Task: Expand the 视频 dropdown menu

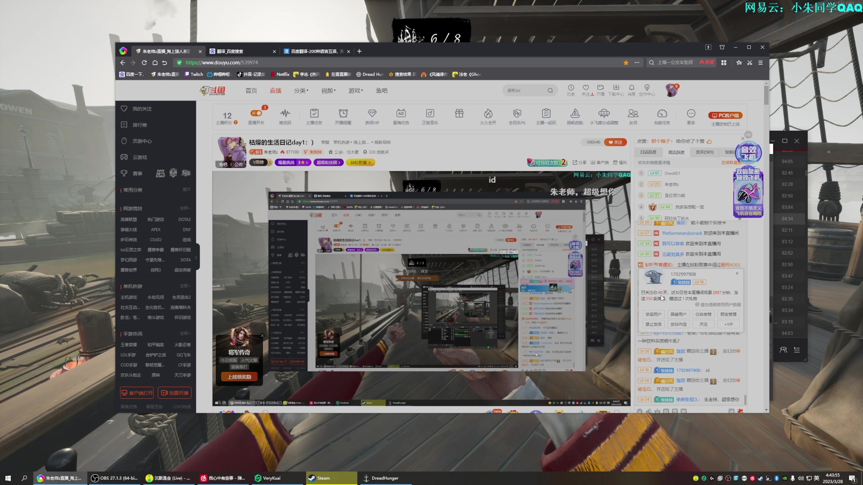Action: tap(329, 90)
